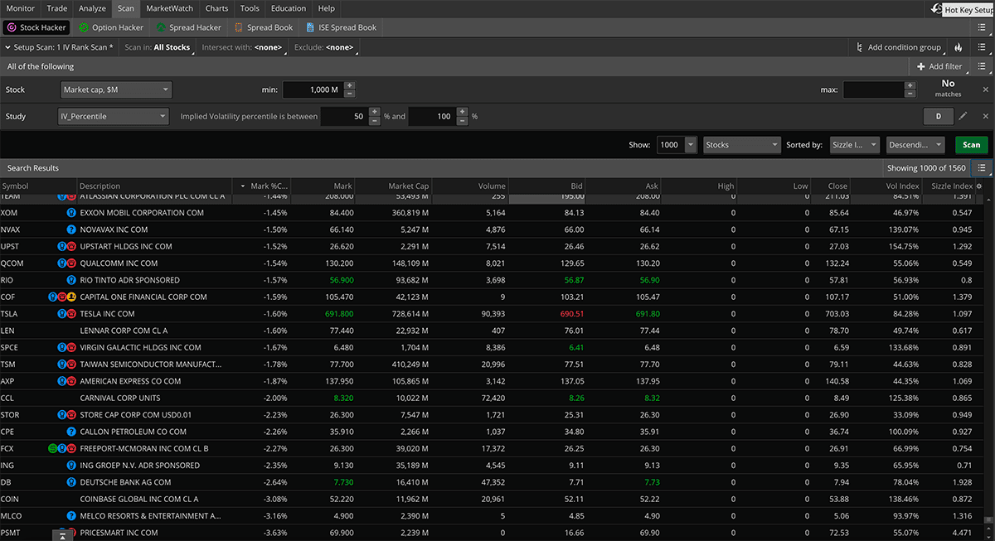
Task: Click the blue question icon in CPE row
Action: click(71, 432)
